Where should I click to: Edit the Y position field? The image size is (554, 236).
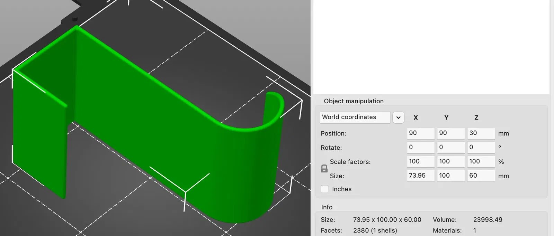451,133
